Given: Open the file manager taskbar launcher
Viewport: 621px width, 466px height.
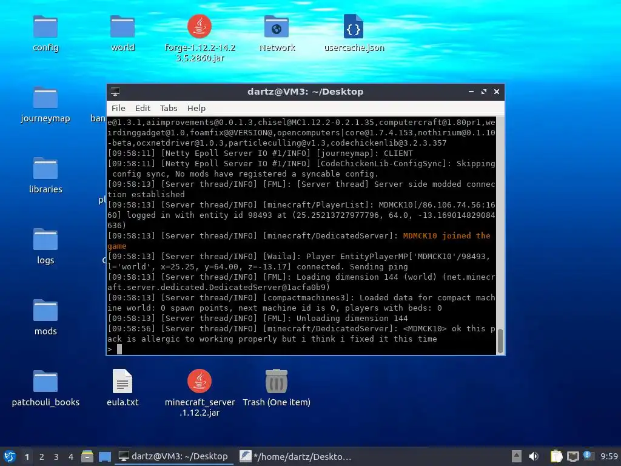Looking at the screenshot, I should tap(87, 456).
